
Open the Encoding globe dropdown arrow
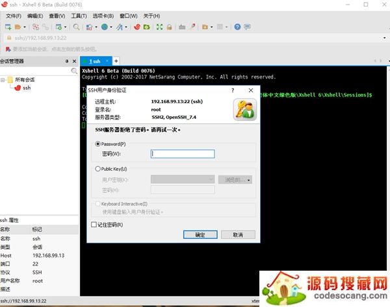111,27
